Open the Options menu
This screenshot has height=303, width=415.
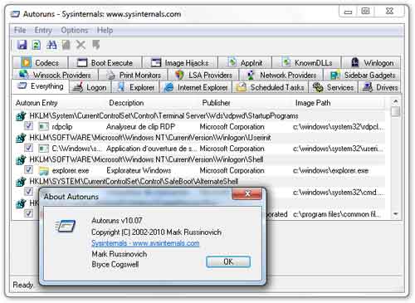point(74,30)
